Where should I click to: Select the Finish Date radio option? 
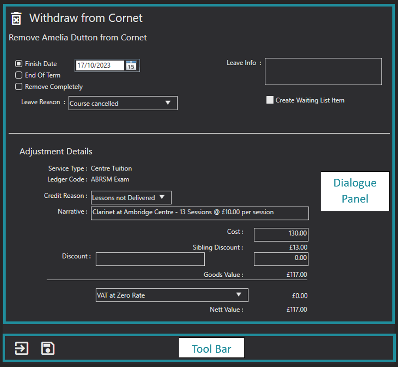(x=19, y=64)
